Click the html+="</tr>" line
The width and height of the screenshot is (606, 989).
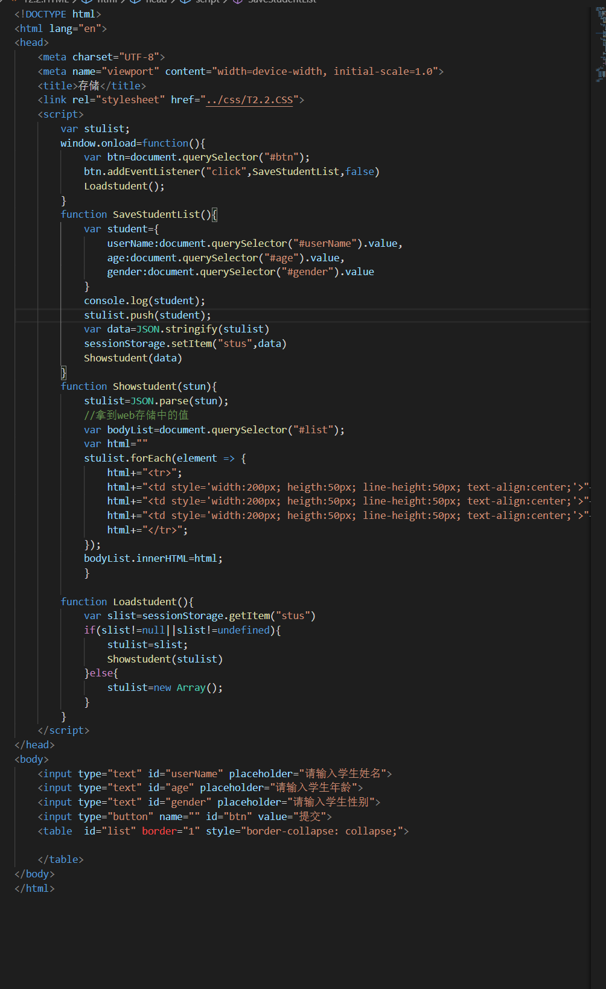point(147,530)
